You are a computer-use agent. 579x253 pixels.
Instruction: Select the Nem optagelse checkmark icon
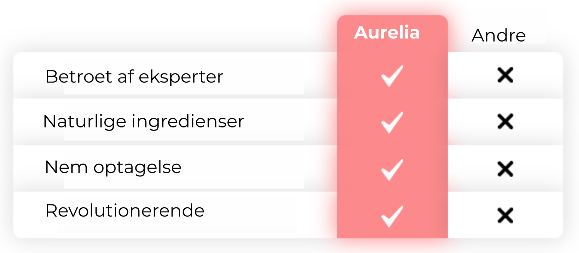(x=392, y=169)
